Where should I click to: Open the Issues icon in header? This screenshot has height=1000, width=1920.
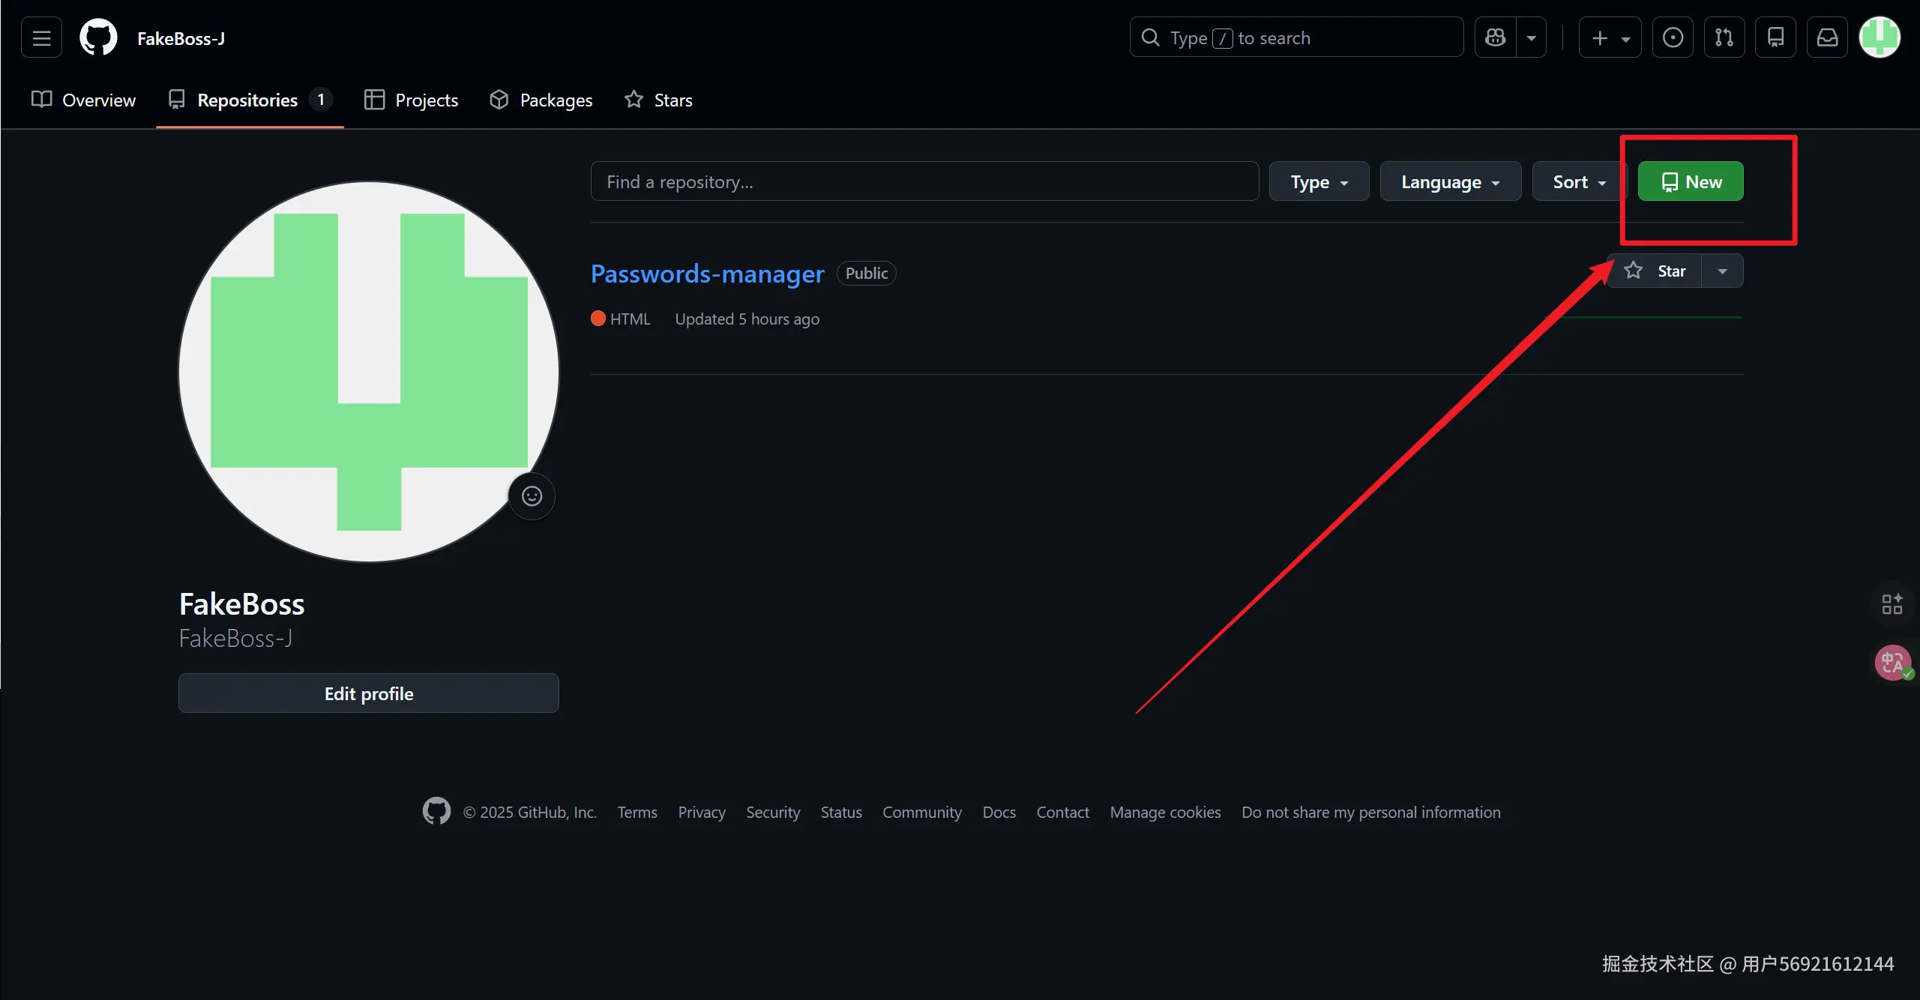click(1673, 37)
